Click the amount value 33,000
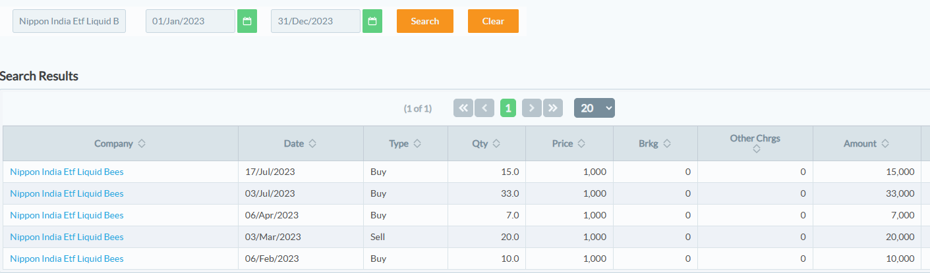The width and height of the screenshot is (930, 273). 900,193
